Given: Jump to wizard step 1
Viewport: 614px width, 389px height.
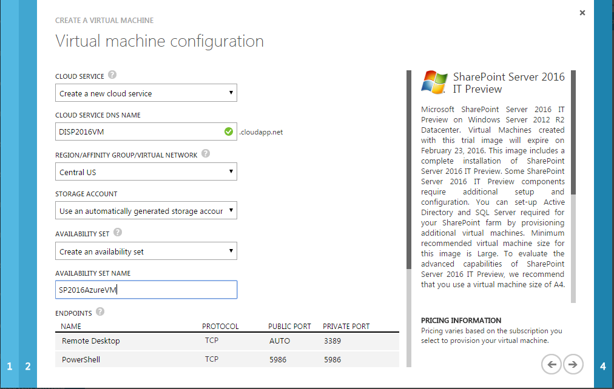Looking at the screenshot, I should point(9,367).
